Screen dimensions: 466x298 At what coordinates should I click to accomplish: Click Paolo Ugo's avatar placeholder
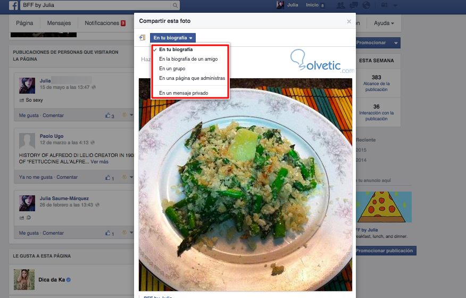[x=27, y=141]
